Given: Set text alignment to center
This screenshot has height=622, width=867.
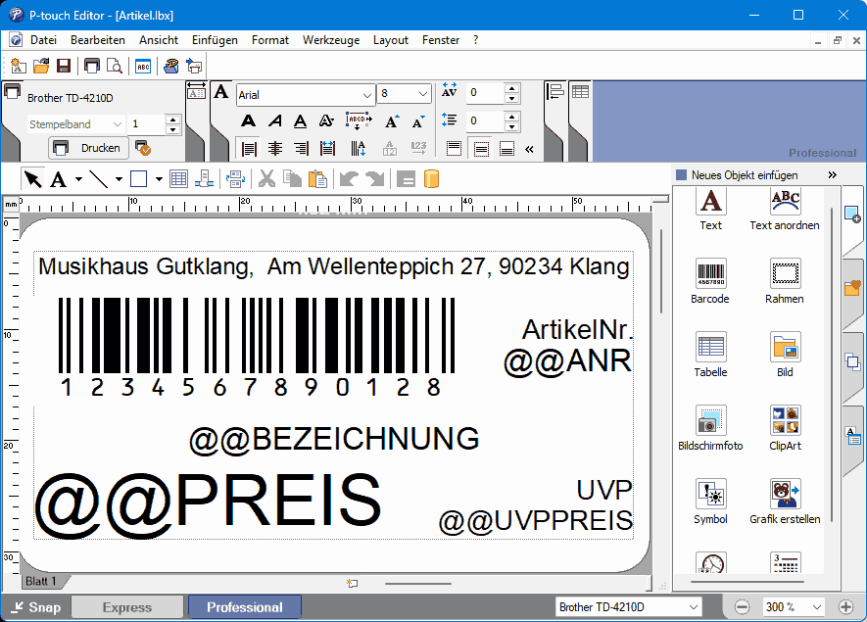Looking at the screenshot, I should point(275,148).
